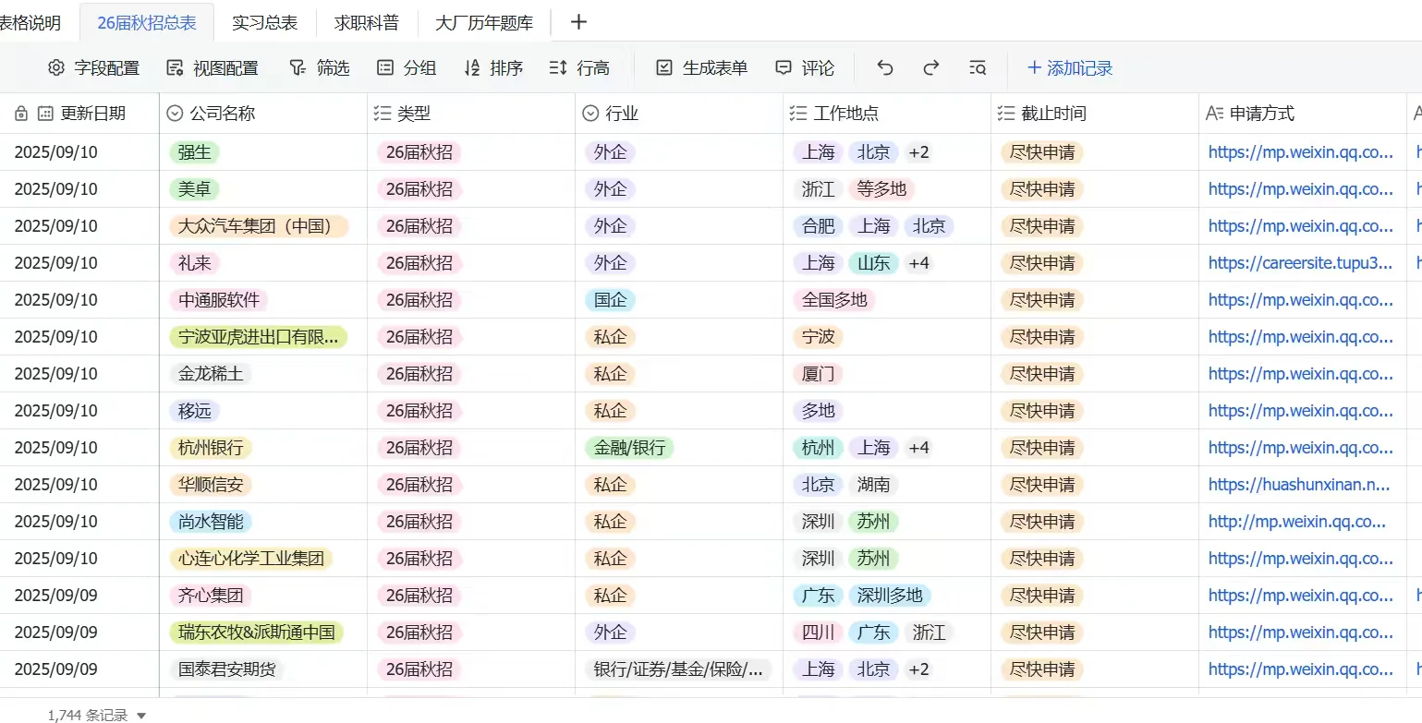Click the 更新日期 column header

click(x=79, y=114)
